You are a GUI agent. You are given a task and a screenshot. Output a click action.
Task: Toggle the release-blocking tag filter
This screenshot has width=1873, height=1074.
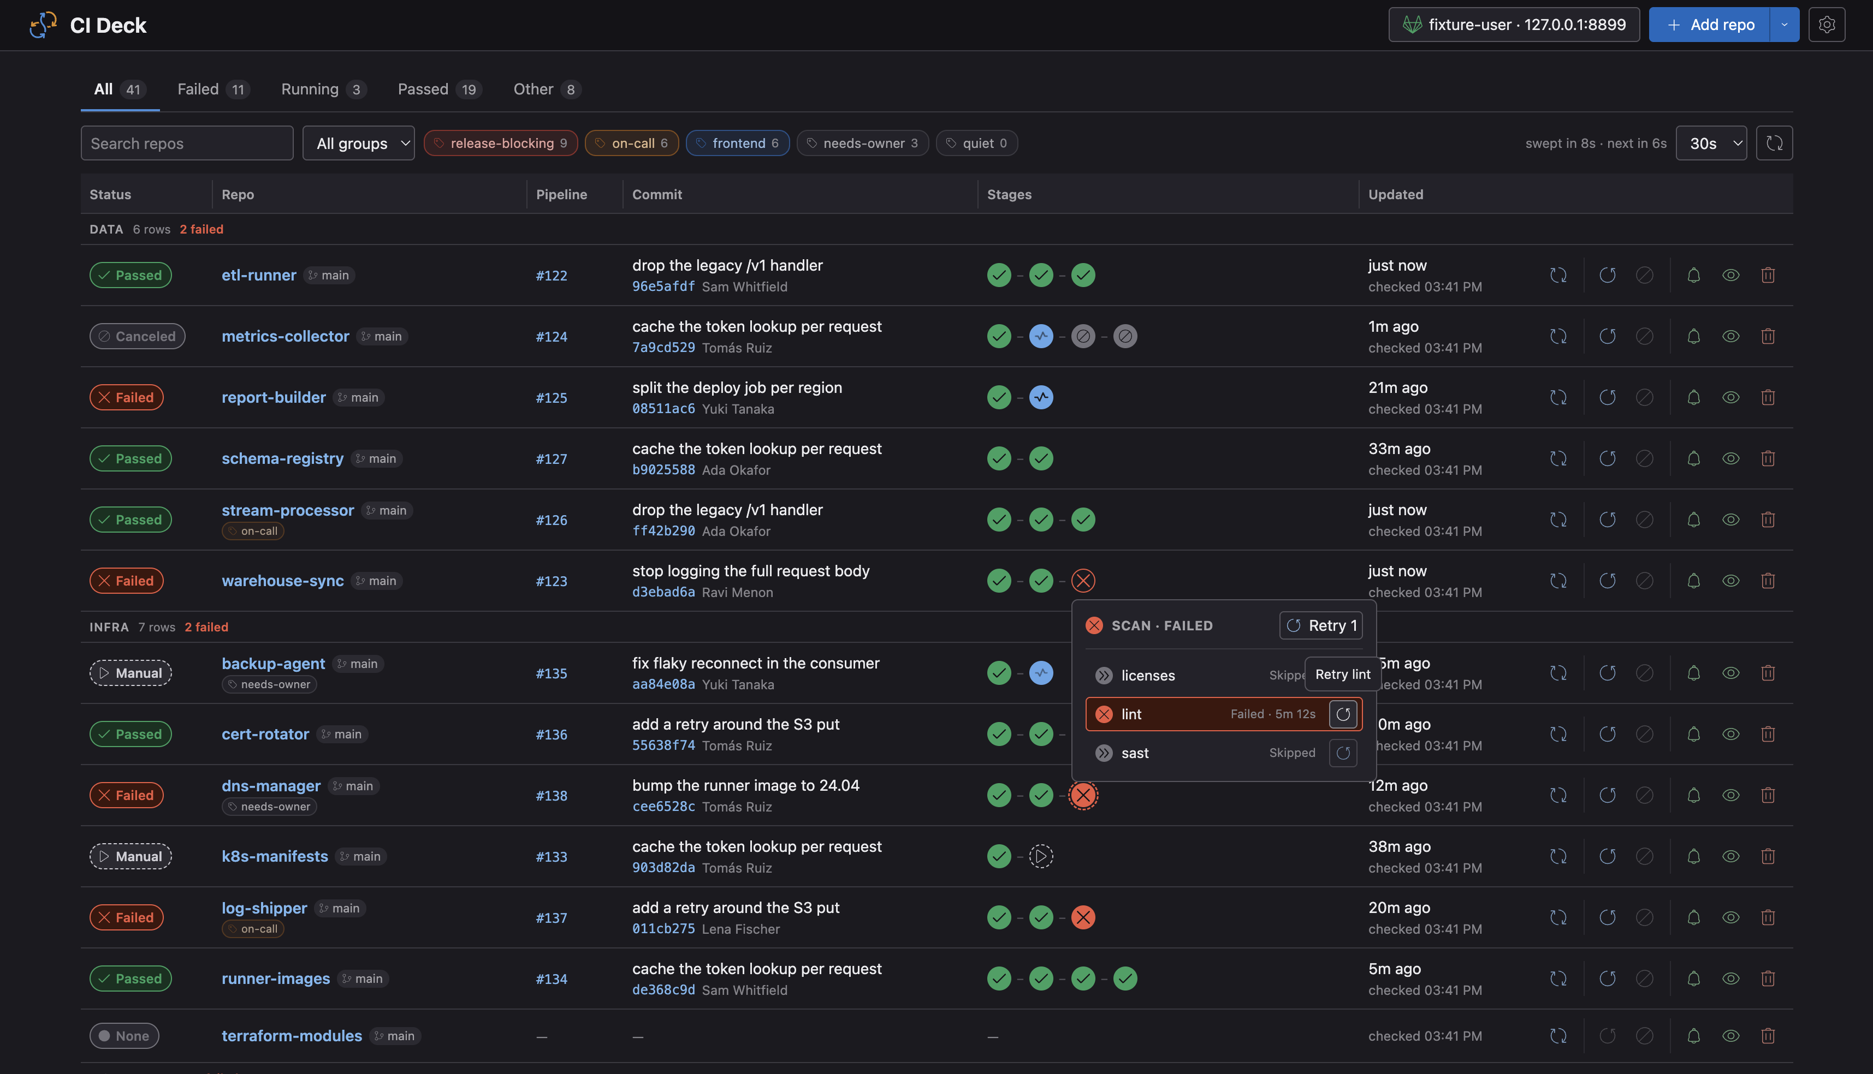click(501, 143)
